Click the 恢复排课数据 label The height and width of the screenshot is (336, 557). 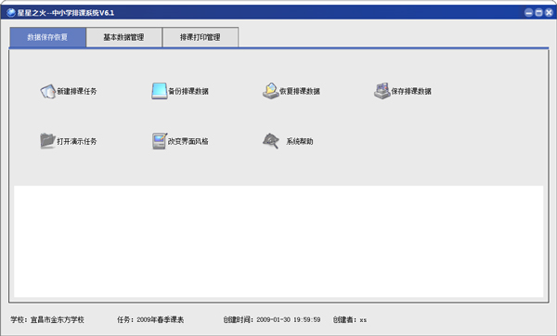[300, 91]
